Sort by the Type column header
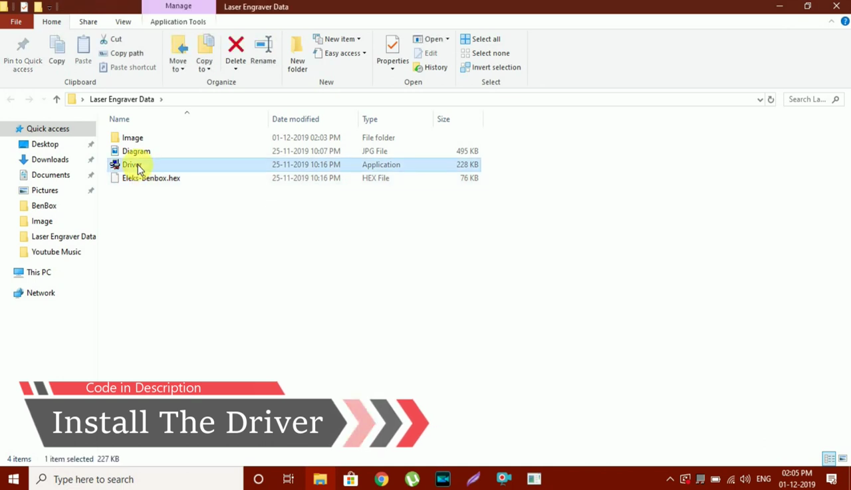Viewport: 851px width, 490px height. pos(396,119)
